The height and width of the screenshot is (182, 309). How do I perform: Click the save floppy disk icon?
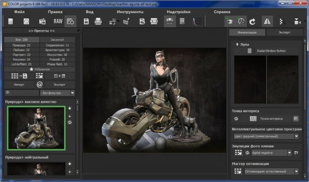tap(87, 21)
